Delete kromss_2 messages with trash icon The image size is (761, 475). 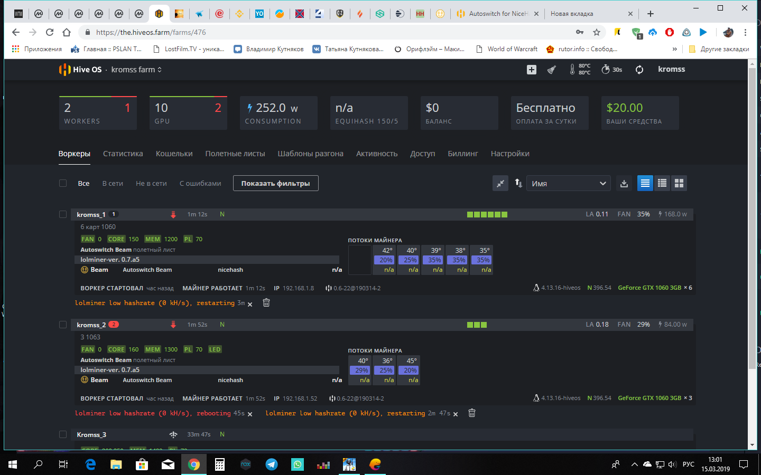click(x=472, y=413)
